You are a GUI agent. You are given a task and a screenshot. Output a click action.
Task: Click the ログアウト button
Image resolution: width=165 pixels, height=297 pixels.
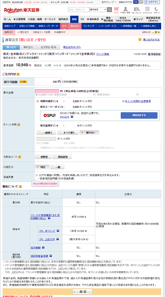(152, 2)
